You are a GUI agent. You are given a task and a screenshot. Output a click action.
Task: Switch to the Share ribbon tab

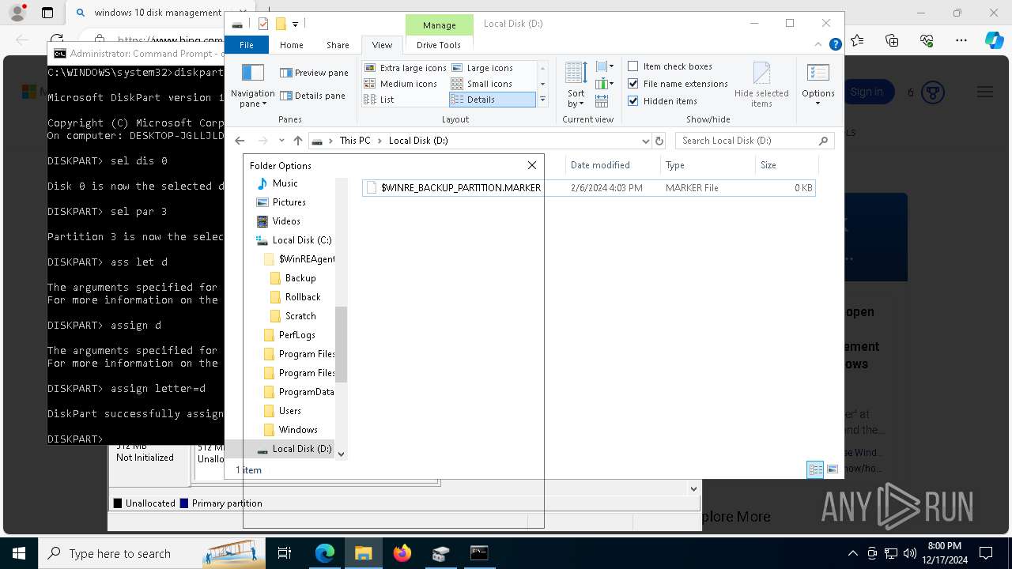(338, 45)
